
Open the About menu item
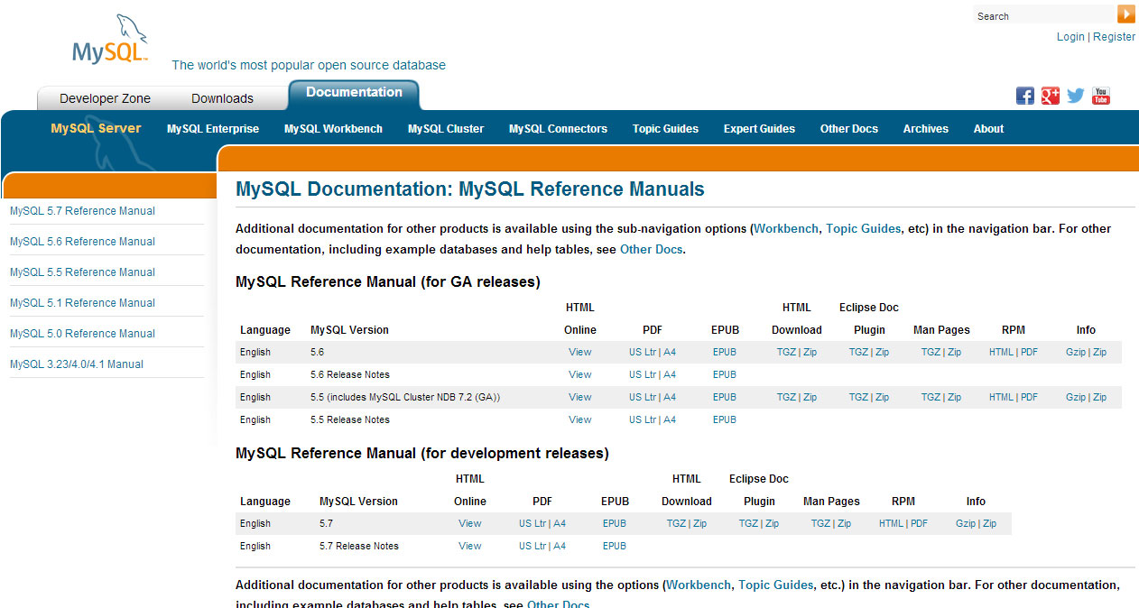pyautogui.click(x=988, y=129)
